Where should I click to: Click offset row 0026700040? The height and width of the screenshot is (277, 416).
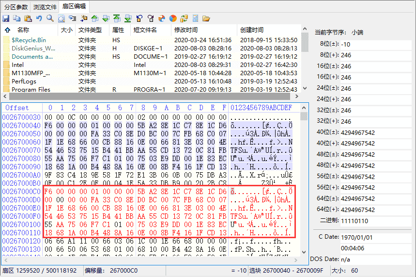(21, 126)
